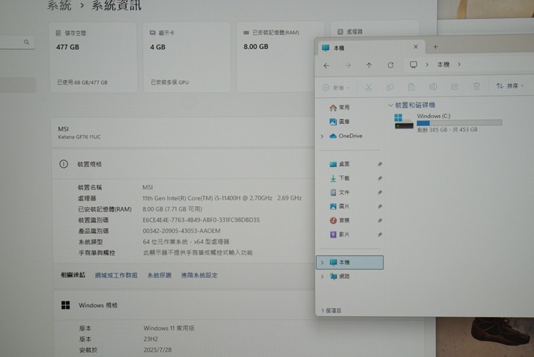534x357 pixels.
Task: Click chevron after 本機 in address bar
Action: pos(459,64)
